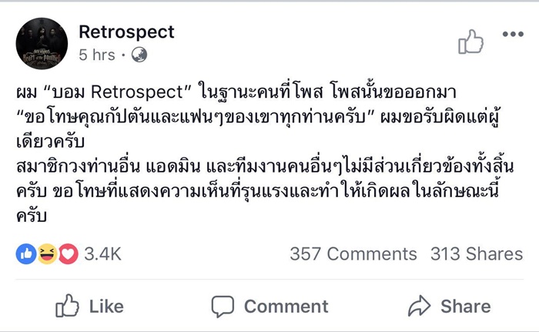Click the curved arrow Share icon
Image resolution: width=539 pixels, height=332 pixels.
pyautogui.click(x=419, y=306)
